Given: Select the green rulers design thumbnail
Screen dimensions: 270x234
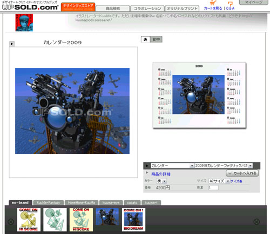Looking at the screenshot, I should tap(55, 219).
